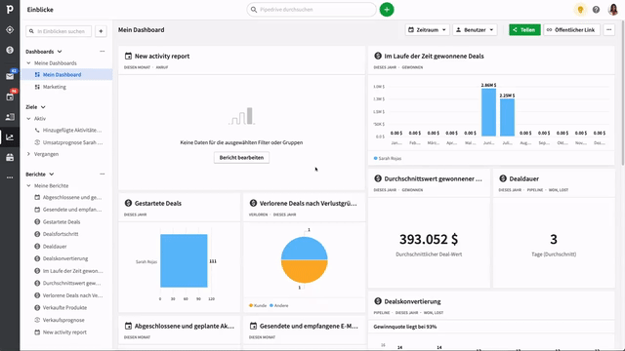Click calendar icon of Gesendete und empfangene card
The image size is (625, 351).
click(x=253, y=326)
